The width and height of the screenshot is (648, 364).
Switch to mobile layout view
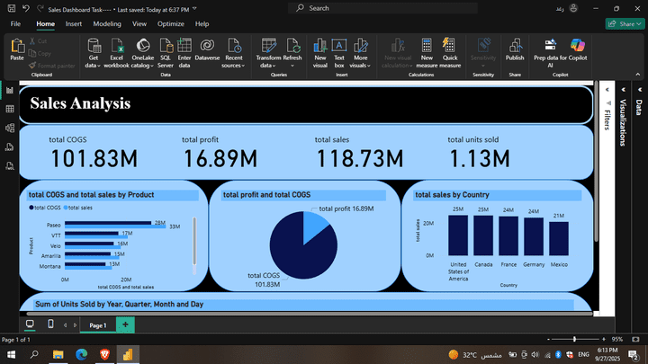[x=50, y=324]
